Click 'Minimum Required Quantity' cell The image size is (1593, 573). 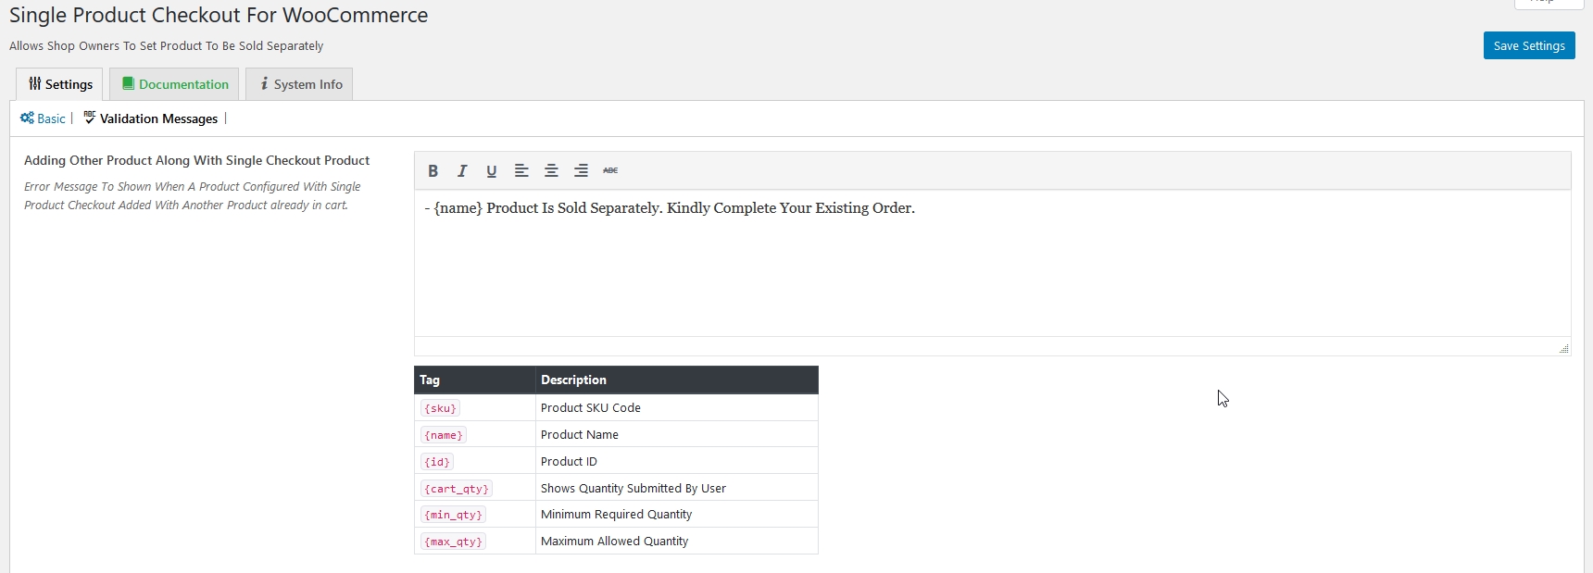[677, 514]
